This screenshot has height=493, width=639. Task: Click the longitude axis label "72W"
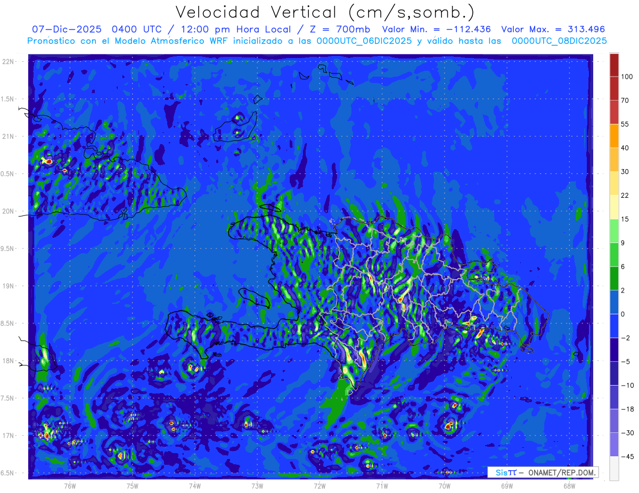319,486
